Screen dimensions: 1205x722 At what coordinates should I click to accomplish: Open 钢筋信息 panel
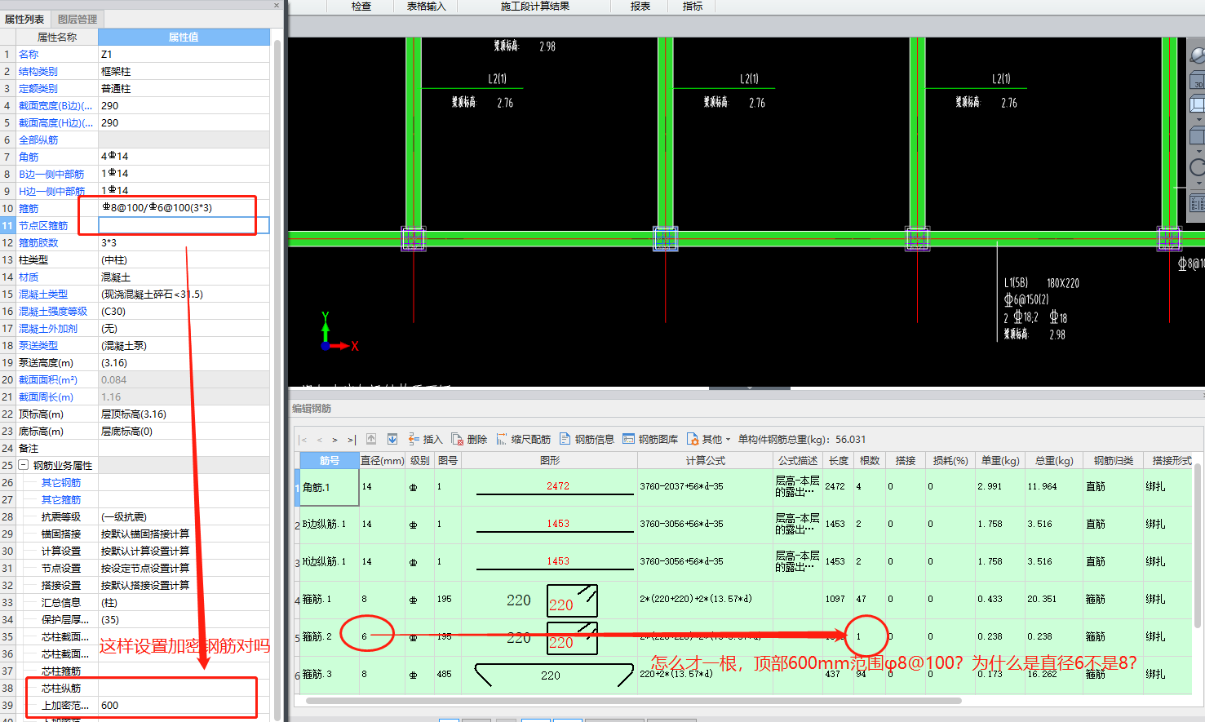587,439
